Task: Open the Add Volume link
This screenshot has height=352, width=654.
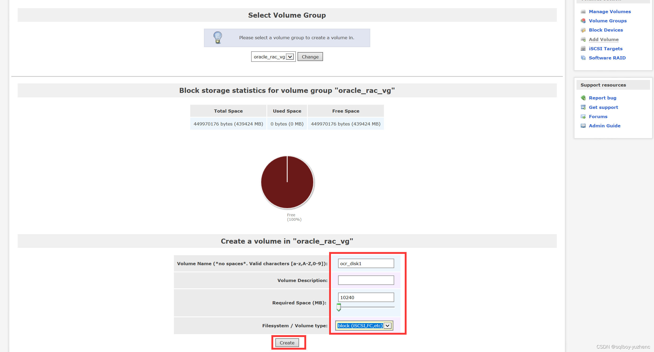Action: [604, 39]
